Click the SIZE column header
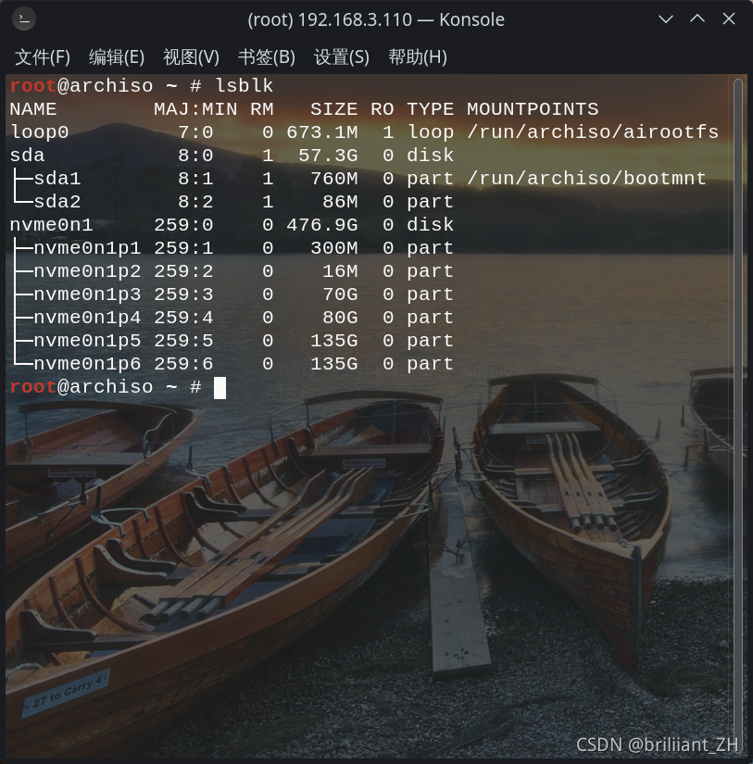This screenshot has height=764, width=753. (x=333, y=109)
